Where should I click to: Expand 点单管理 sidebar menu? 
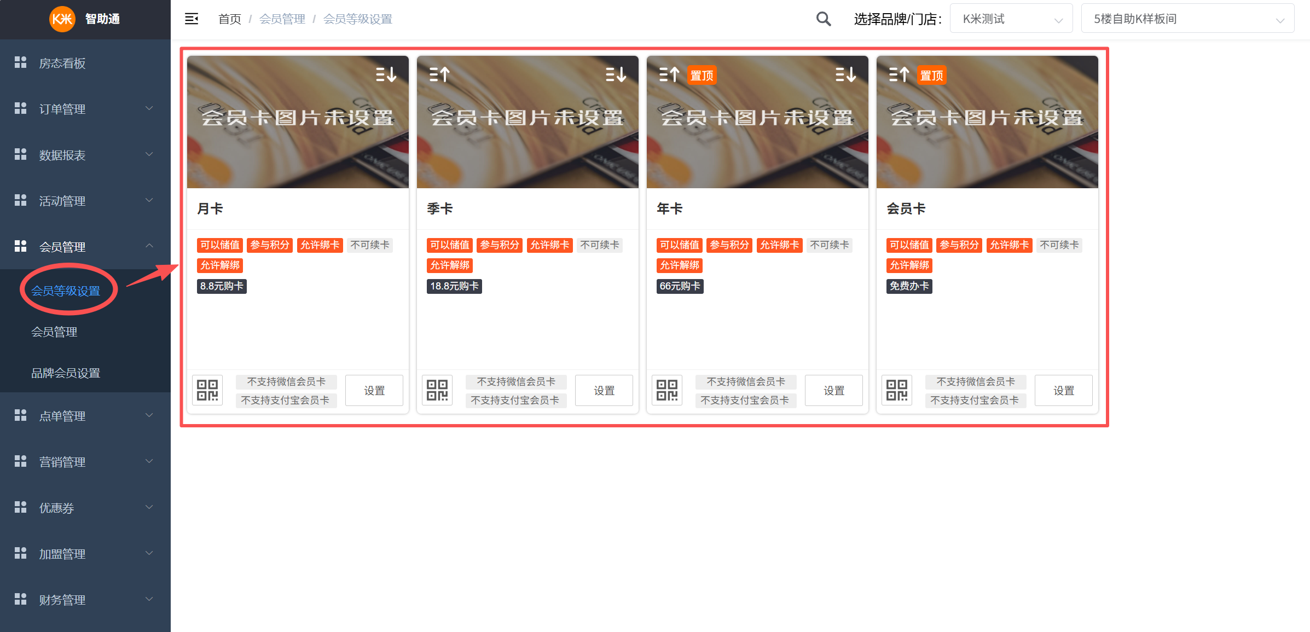(85, 416)
